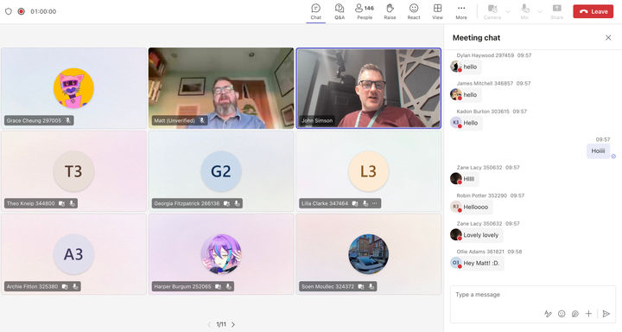This screenshot has height=332, width=622.
Task: Show the People list with 146 participants
Action: [365, 11]
